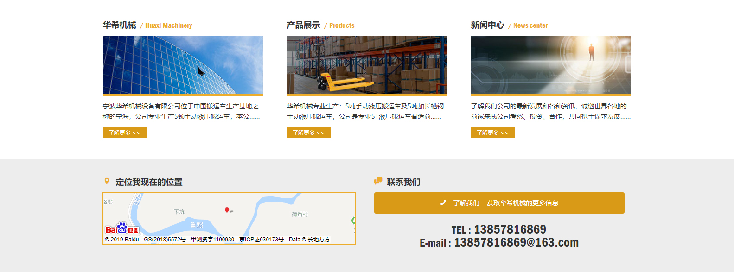Viewport: 734px width, 272px height.
Task: Click the orange 了解我们 contact banner
Action: [499, 203]
